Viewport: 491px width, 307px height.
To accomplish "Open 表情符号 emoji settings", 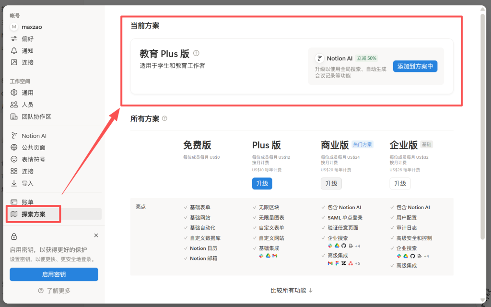I will 33,159.
